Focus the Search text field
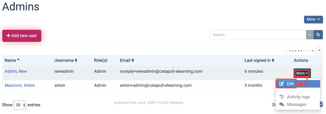This screenshot has width=326, height=114. click(x=258, y=35)
